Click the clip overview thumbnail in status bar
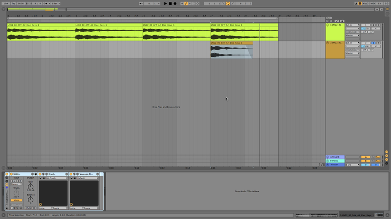 pyautogui.click(x=316, y=215)
